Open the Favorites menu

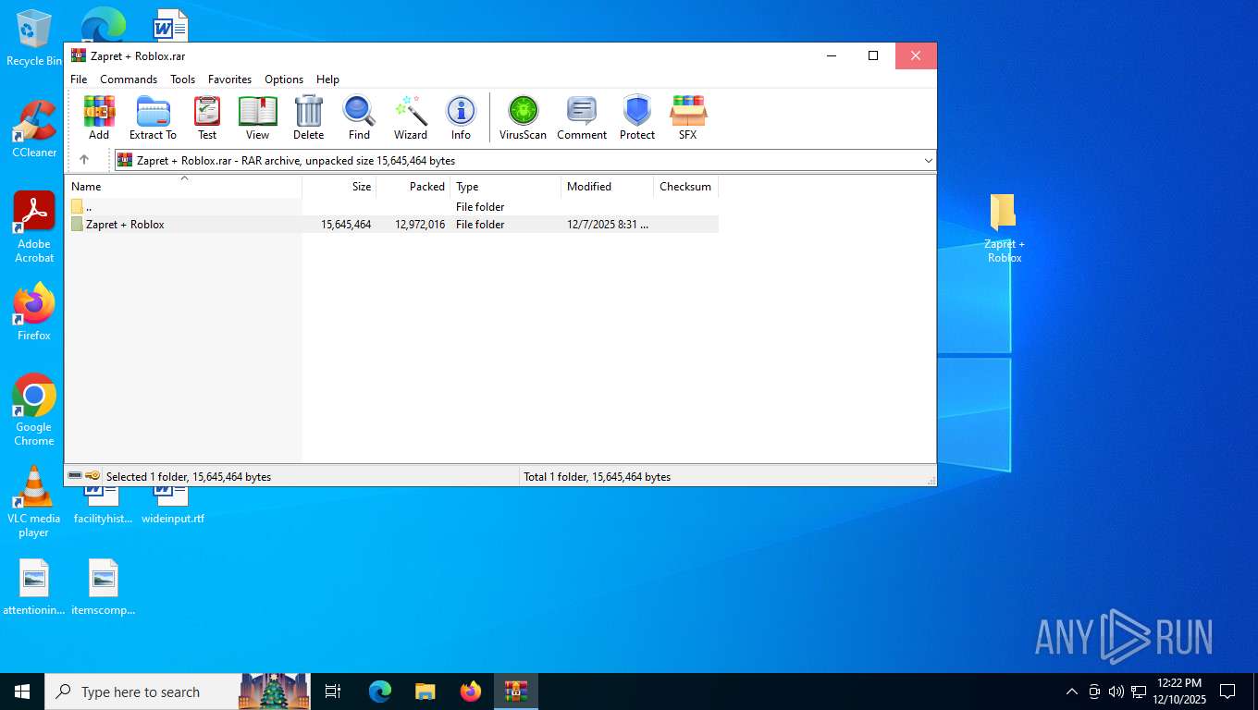click(x=229, y=80)
